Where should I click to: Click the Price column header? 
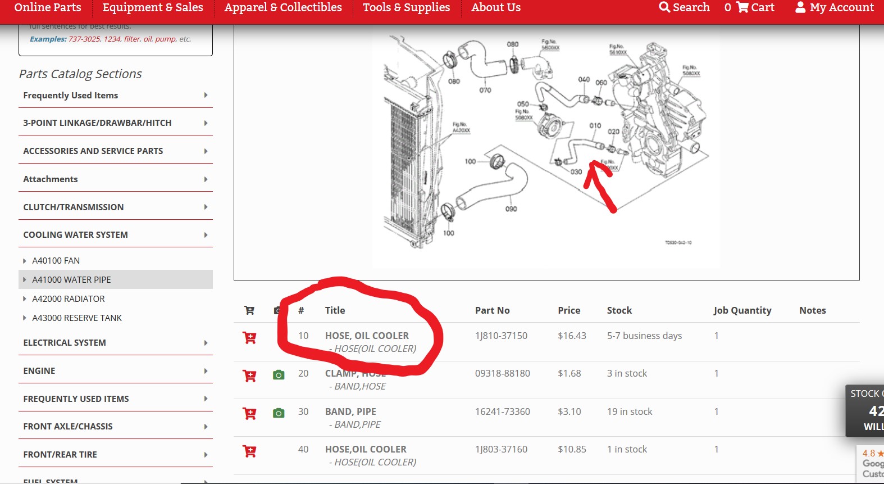point(569,310)
